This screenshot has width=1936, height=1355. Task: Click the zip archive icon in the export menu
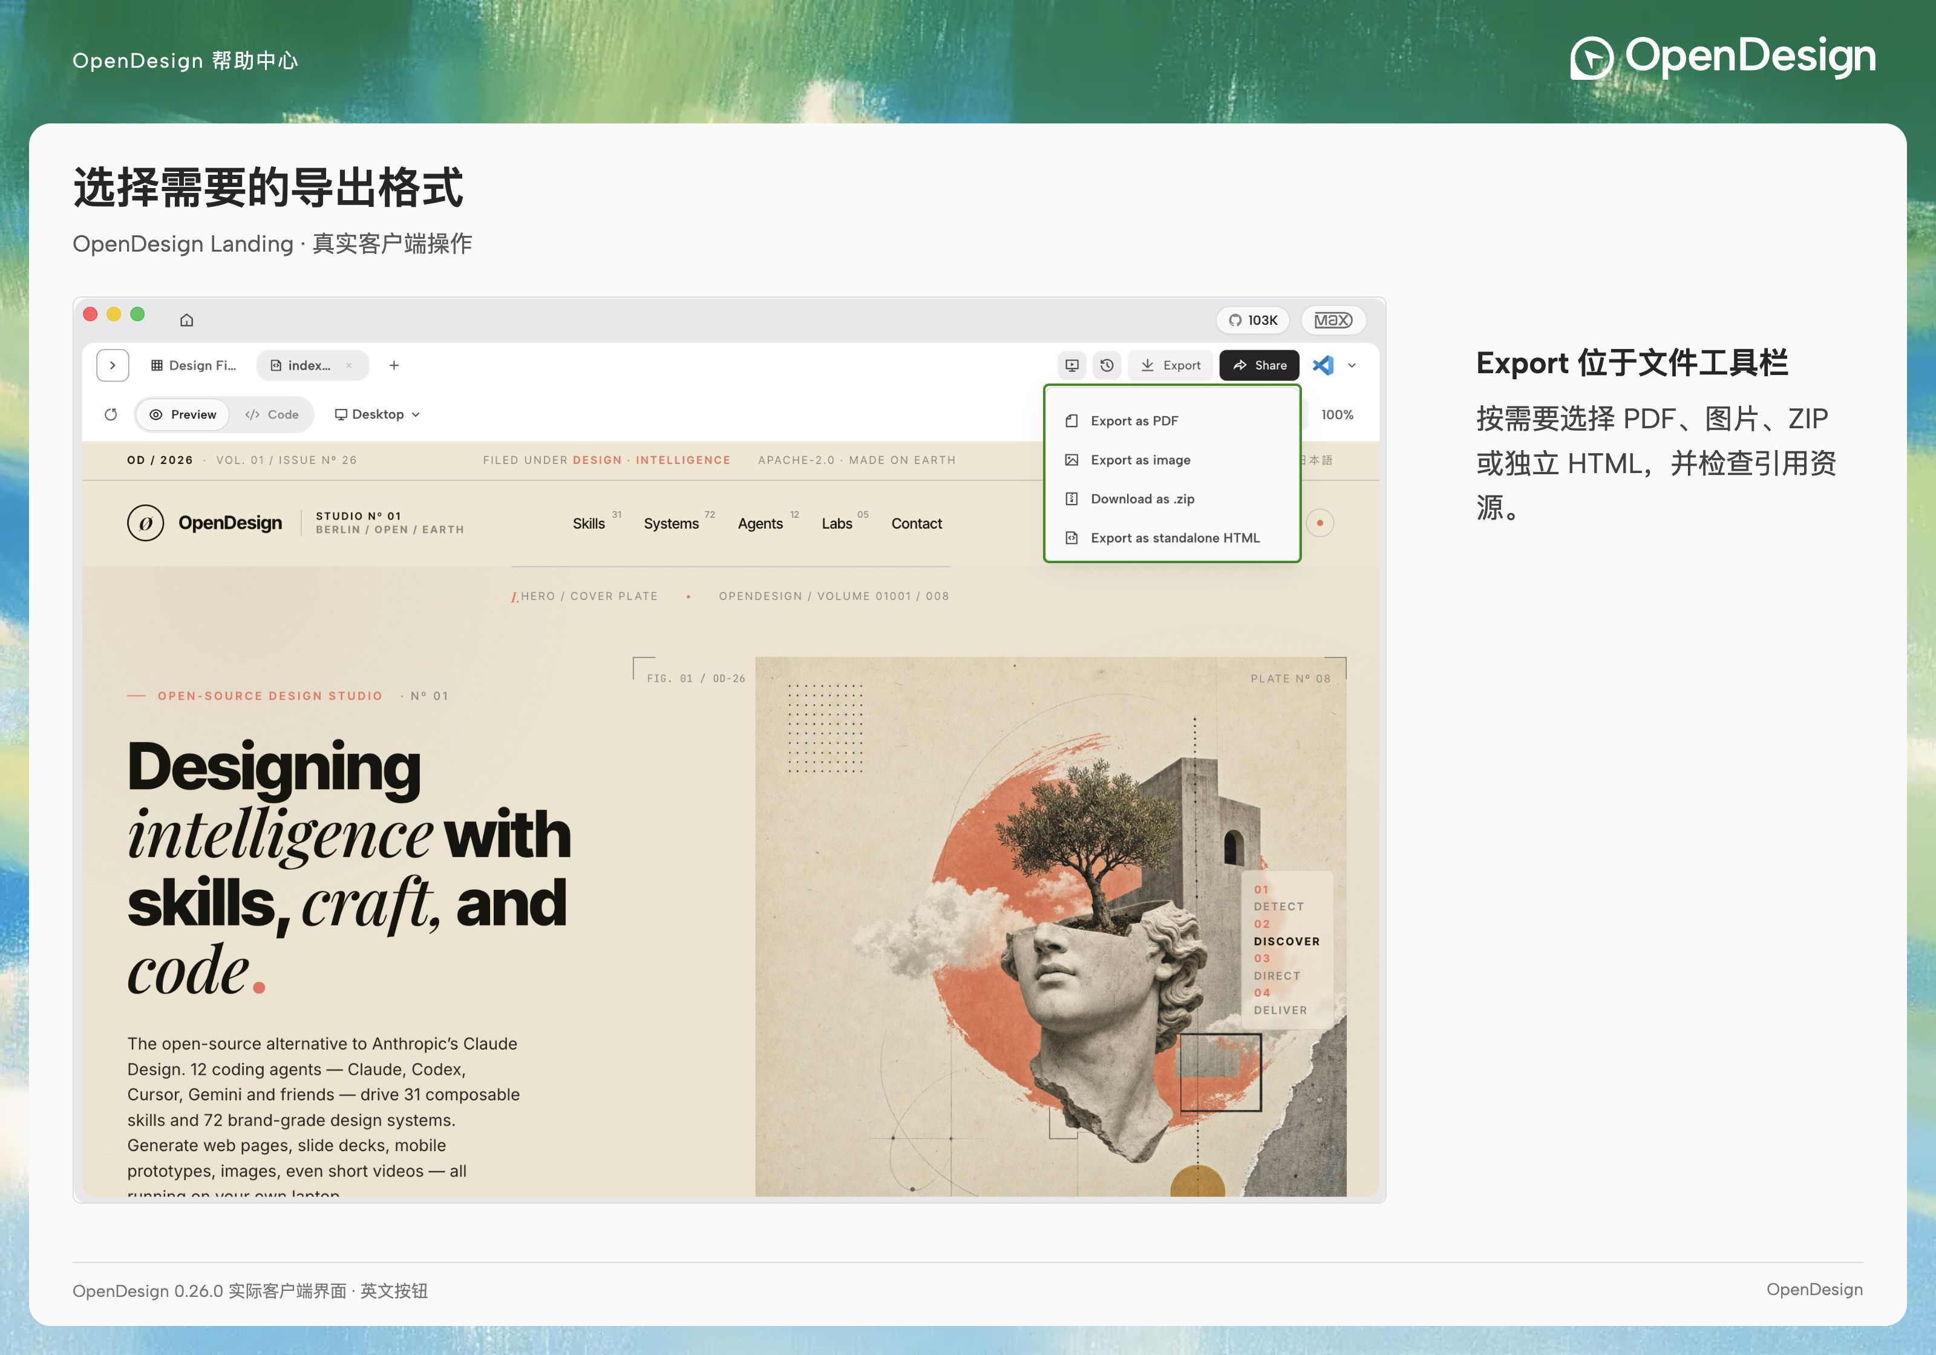(x=1071, y=498)
